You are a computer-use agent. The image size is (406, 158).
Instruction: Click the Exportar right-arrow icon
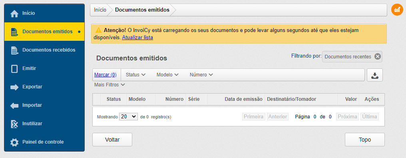[14, 87]
